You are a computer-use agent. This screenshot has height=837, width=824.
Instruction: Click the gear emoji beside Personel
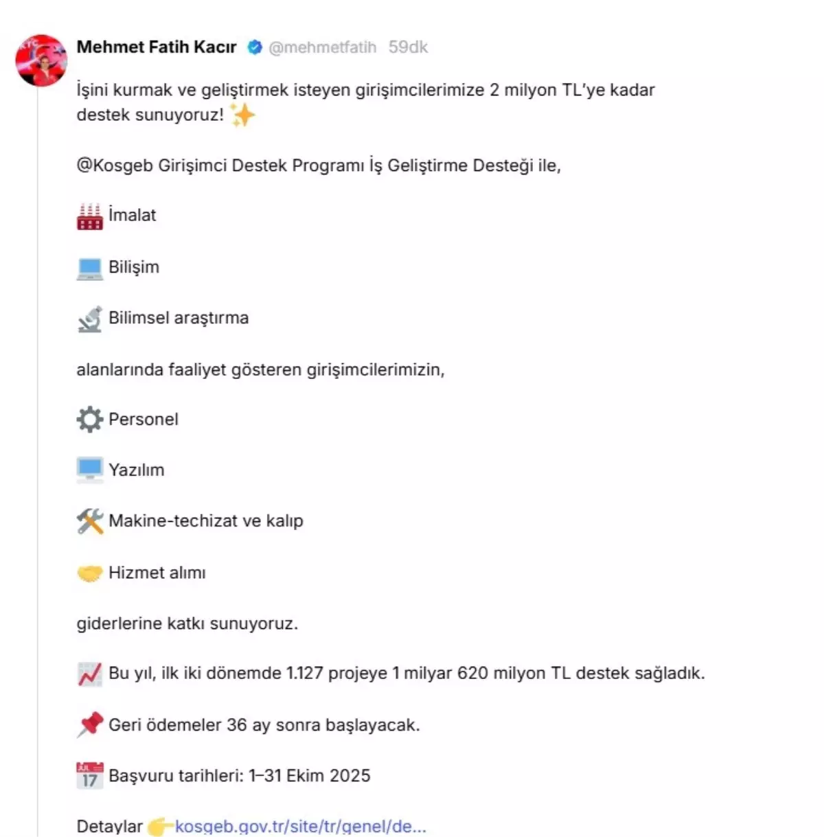(90, 420)
